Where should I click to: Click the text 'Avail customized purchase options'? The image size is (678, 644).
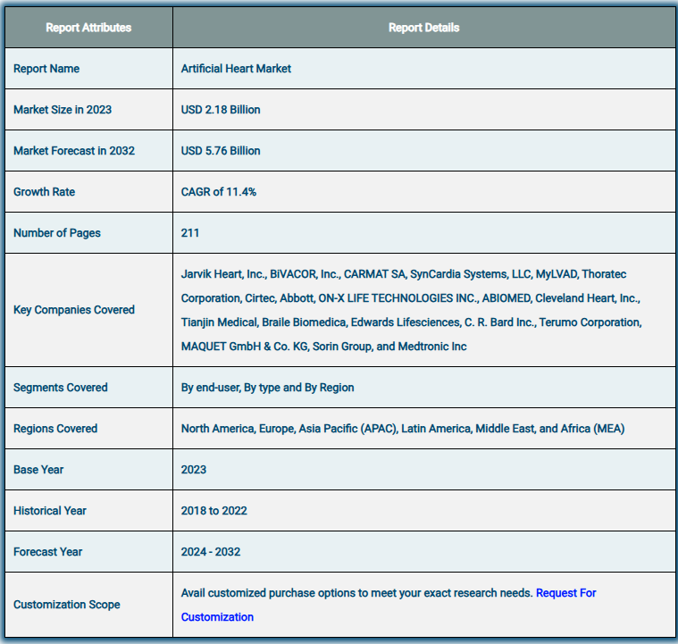point(271,593)
